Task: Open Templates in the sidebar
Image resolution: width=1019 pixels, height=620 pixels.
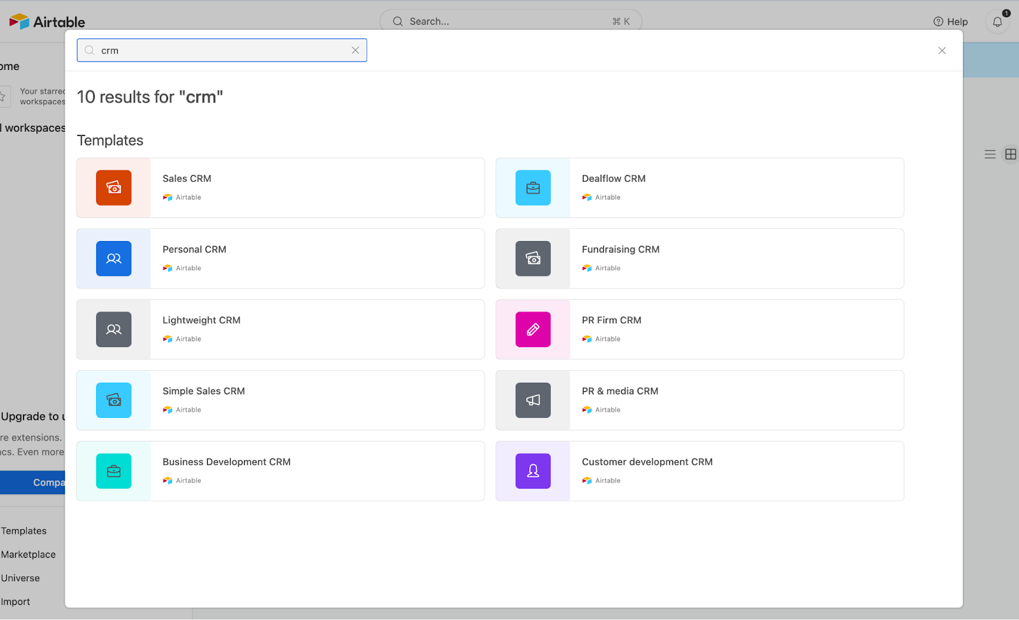Action: coord(24,531)
